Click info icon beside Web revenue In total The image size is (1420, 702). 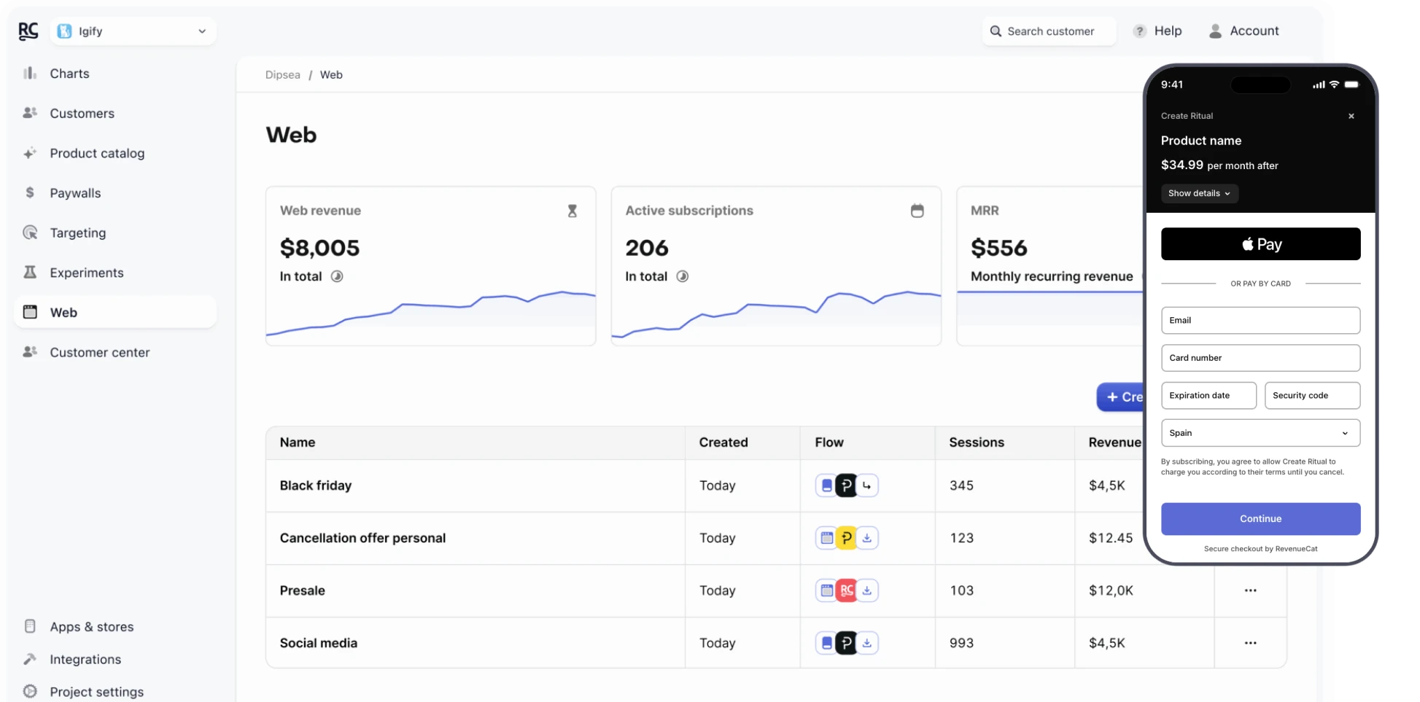tap(337, 276)
